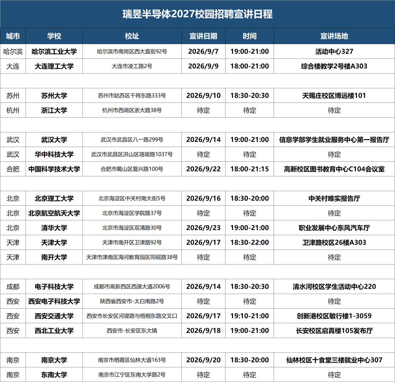The width and height of the screenshot is (395, 382).
Task: Click the cell 西北工业大学
Action: tap(54, 331)
